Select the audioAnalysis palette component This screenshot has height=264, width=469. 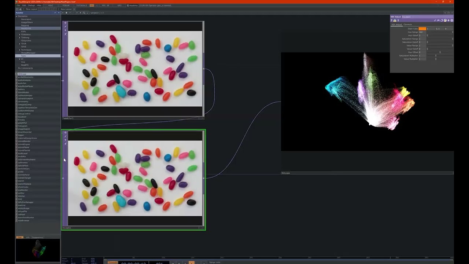tap(24, 80)
